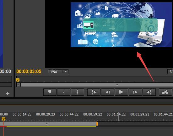This screenshot has width=173, height=136.
Task: Step forward one frame
Action: coord(135,92)
